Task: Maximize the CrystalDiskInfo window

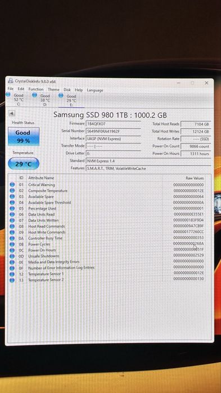Action: click(192, 83)
